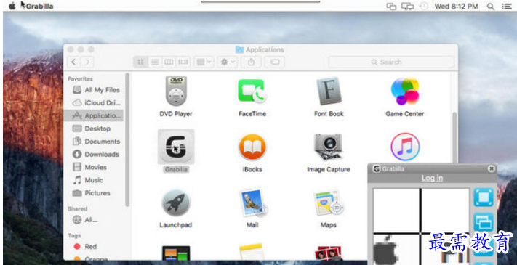Click the Time Machine menu bar icon
Viewport: 517px width, 265px height.
point(424,7)
